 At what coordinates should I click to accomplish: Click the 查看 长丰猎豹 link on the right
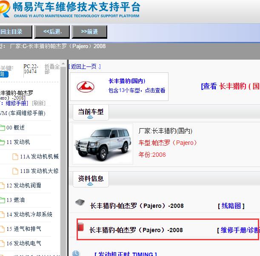pos(230,86)
